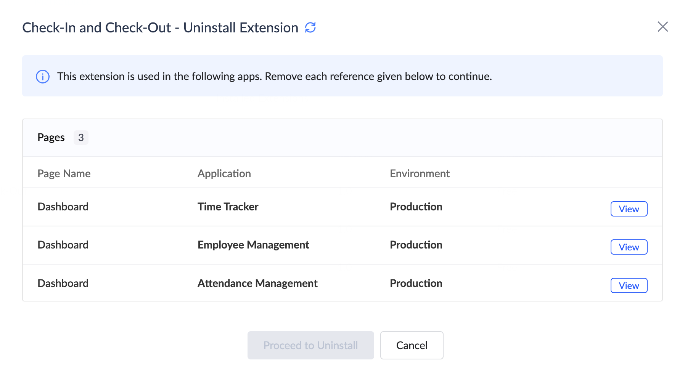Viewport: 685px width, 372px height.
Task: Click Production in the Employee Management row
Action: coord(416,245)
